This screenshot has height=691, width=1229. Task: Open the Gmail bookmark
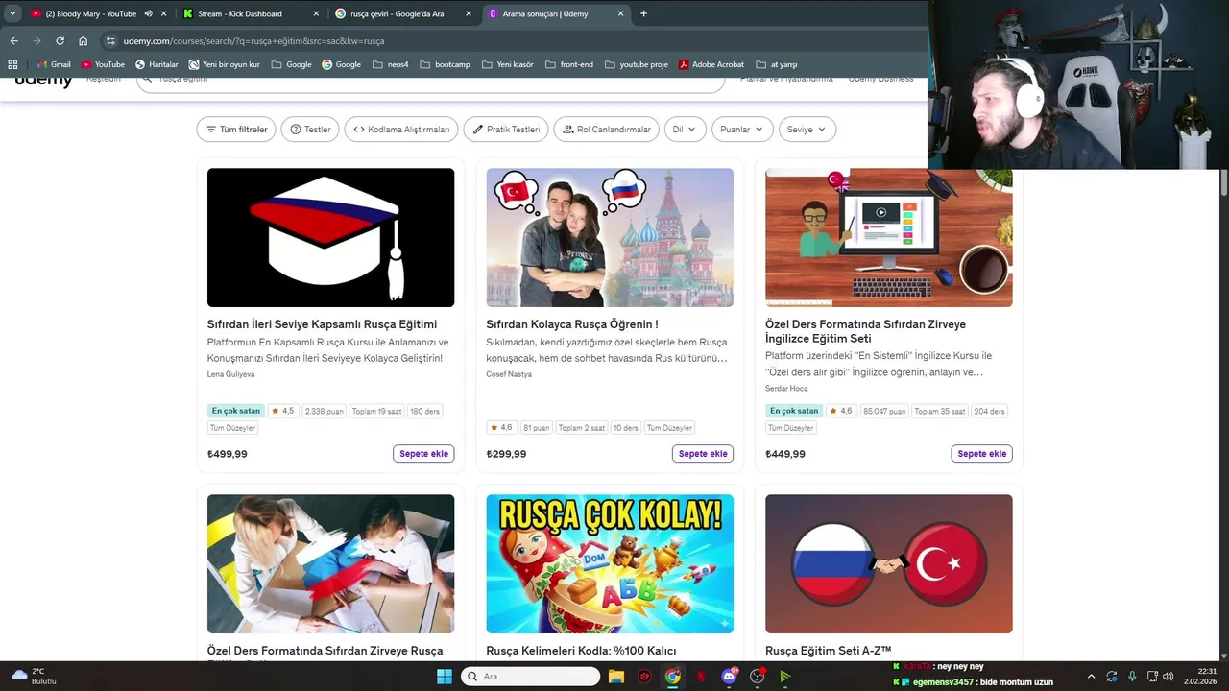tap(53, 64)
